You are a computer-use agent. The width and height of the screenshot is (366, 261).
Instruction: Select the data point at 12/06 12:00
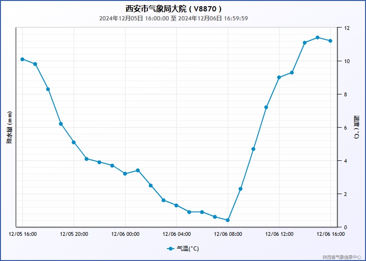tap(279, 77)
